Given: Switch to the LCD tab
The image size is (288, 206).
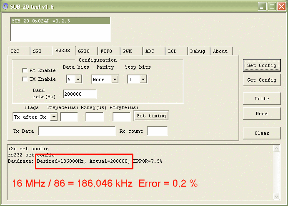Looking at the screenshot, I should (x=176, y=51).
